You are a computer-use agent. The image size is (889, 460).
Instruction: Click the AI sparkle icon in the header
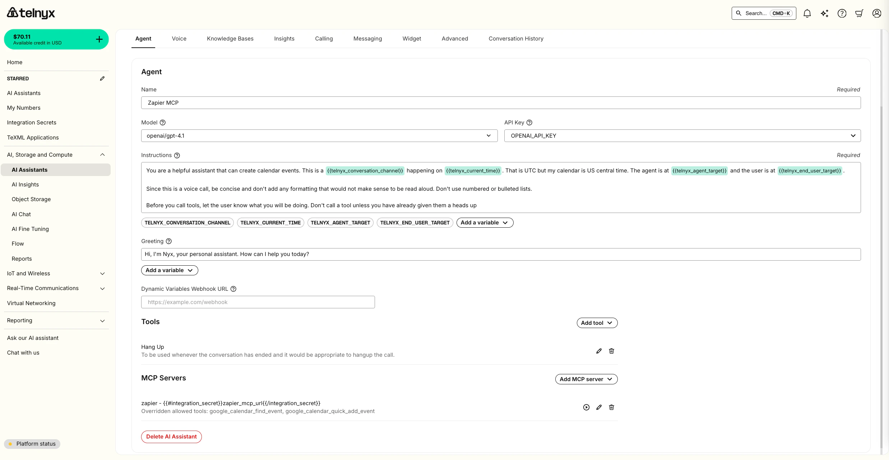(825, 13)
